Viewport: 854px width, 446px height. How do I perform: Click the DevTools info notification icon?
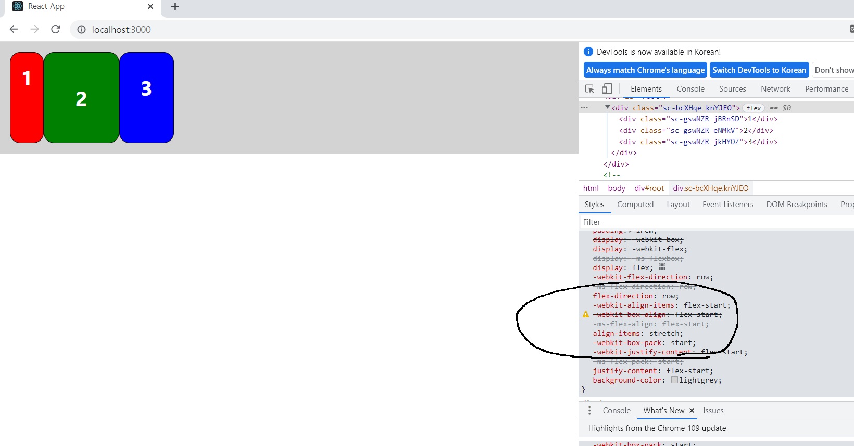[588, 52]
